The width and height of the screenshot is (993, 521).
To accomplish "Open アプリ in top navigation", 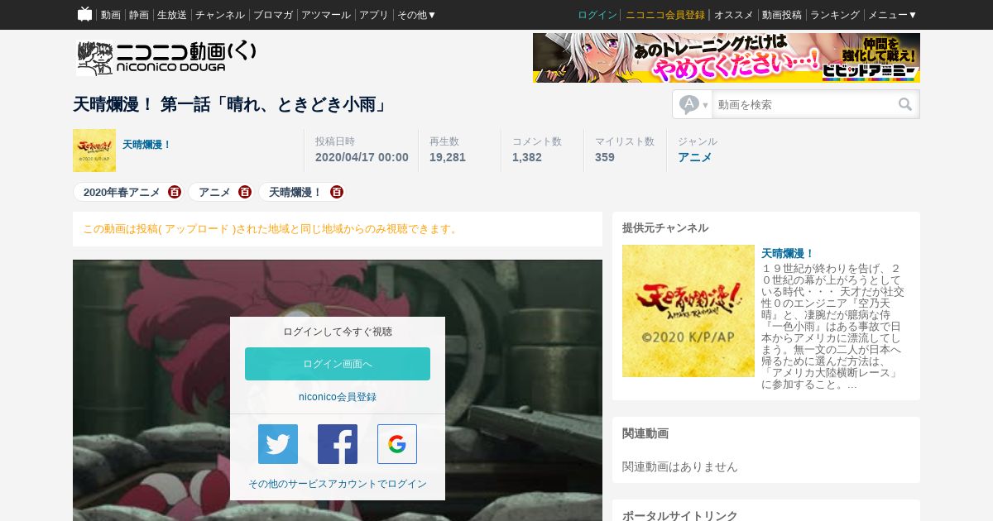I will (374, 15).
